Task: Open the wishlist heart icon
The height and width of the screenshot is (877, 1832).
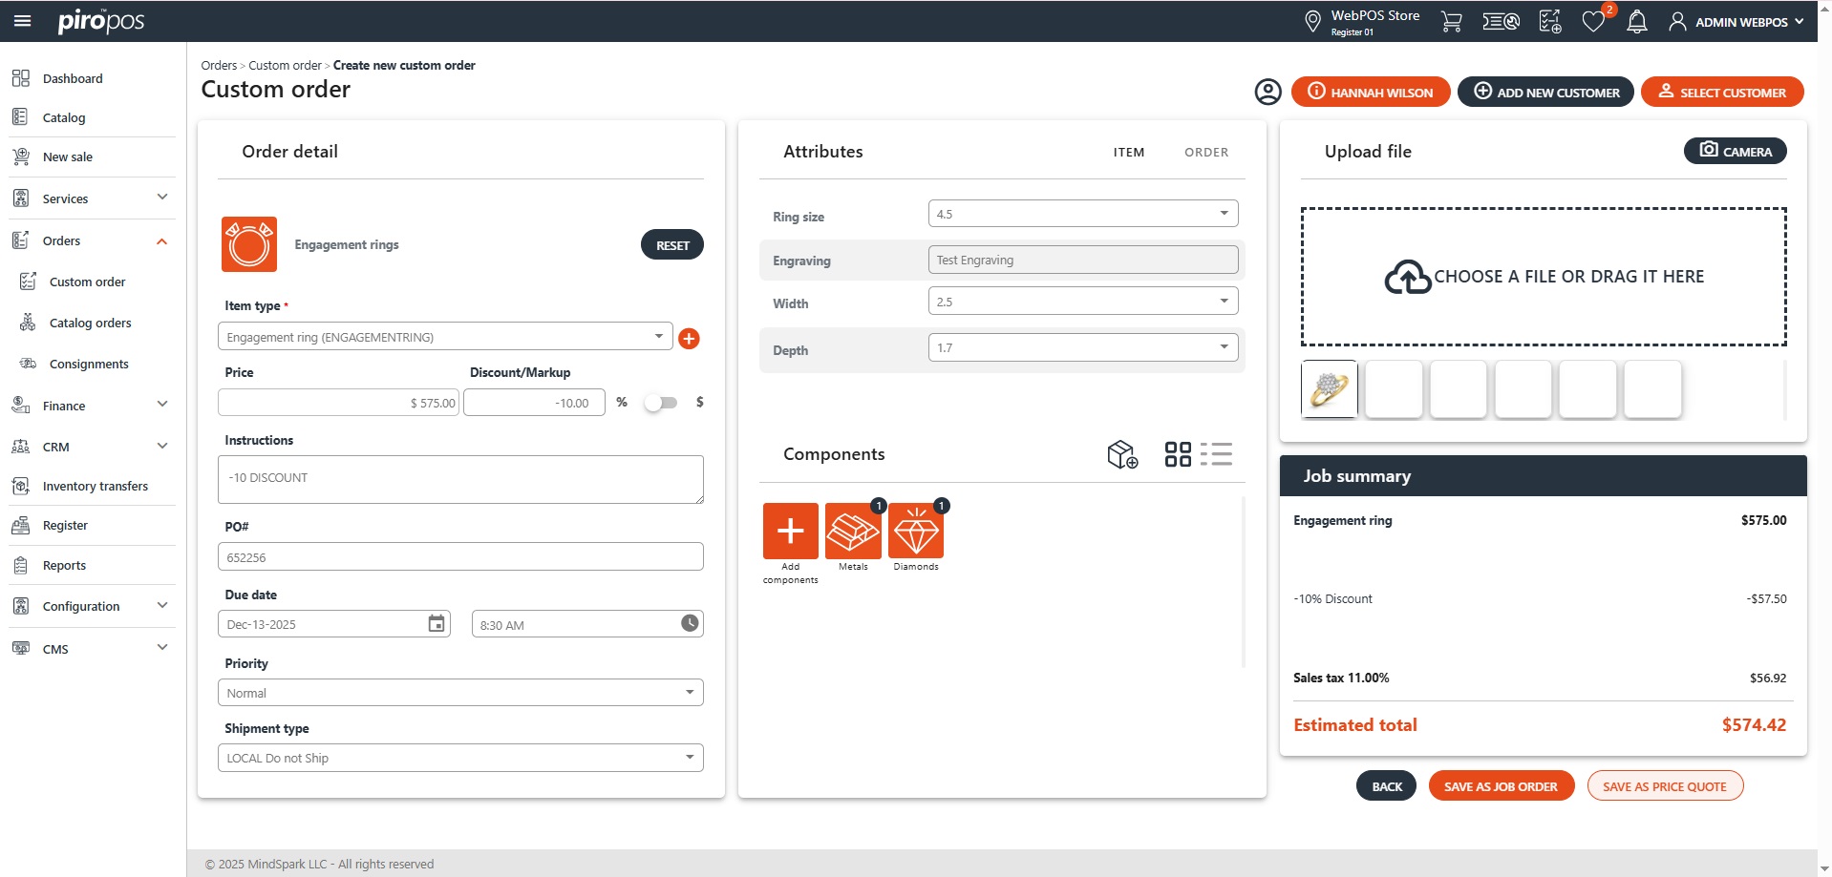Action: click(x=1592, y=22)
